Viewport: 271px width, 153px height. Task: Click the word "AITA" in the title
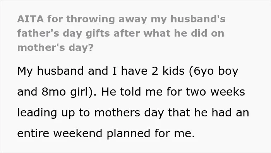coord(31,19)
